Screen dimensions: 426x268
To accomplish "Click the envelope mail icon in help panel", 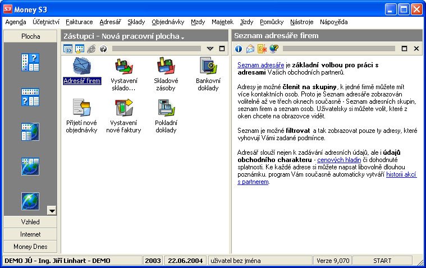I will (250, 49).
